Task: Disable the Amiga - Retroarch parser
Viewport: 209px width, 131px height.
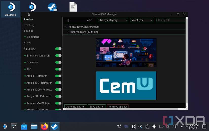Action: (58, 76)
